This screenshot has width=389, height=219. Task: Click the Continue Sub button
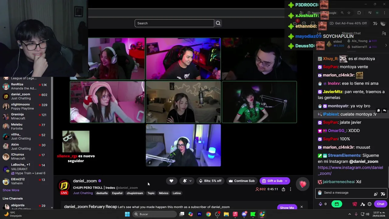(242, 181)
